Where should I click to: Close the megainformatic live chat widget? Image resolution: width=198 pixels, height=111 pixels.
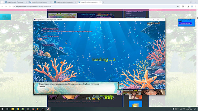[x=194, y=25]
